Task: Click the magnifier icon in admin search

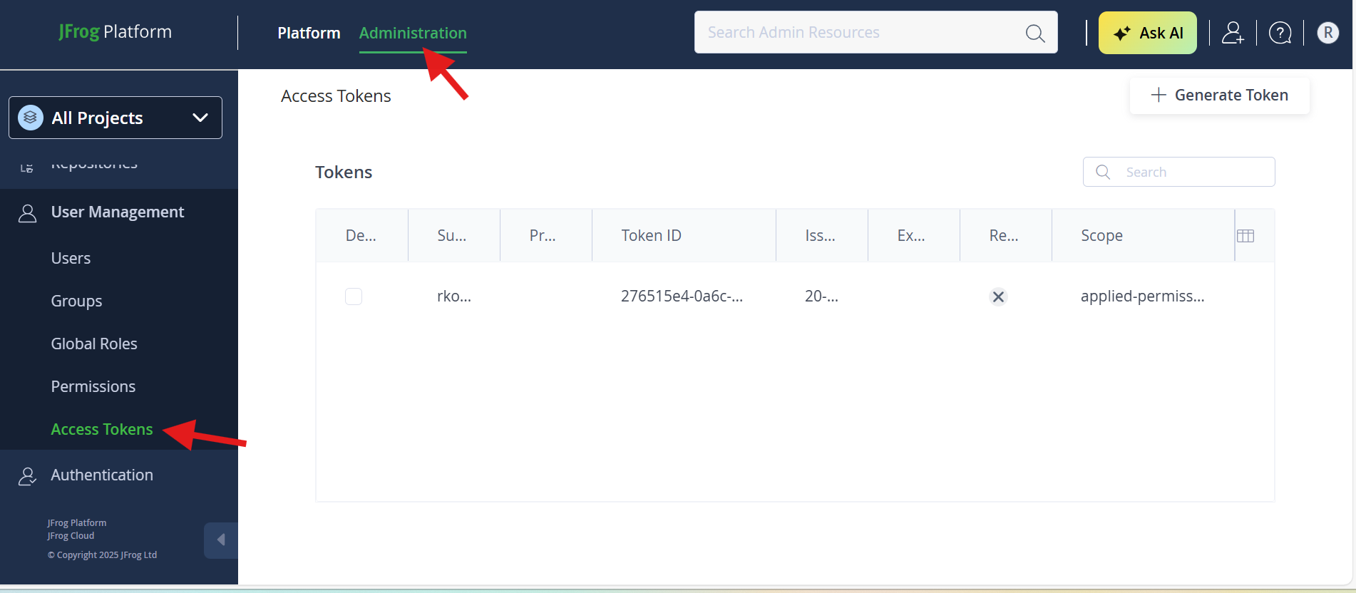Action: click(x=1035, y=33)
